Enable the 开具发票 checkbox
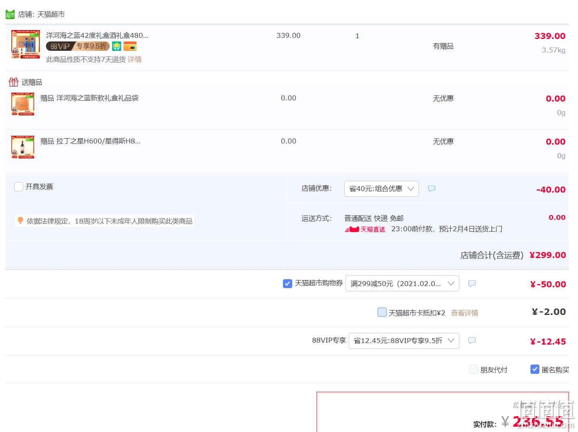Viewport: 578px width, 432px height. 19,187
